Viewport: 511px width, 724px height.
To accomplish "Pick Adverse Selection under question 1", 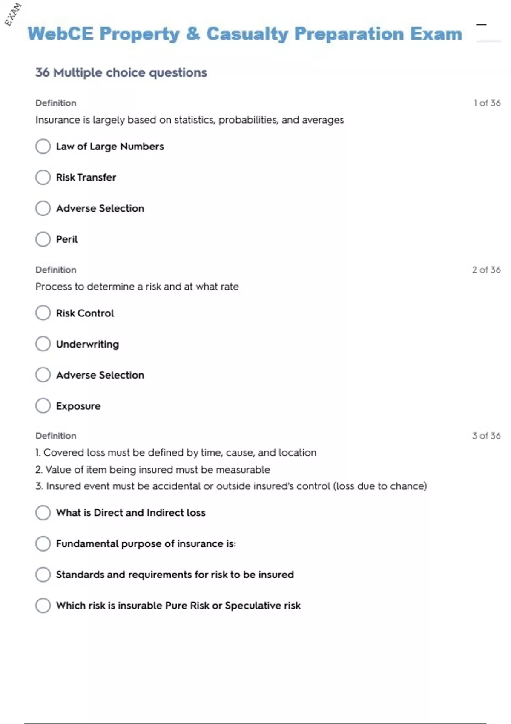I will pos(43,208).
